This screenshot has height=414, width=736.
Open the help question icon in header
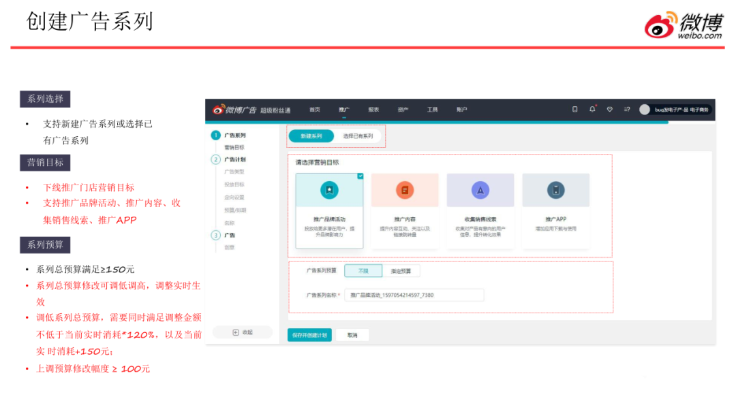point(627,109)
